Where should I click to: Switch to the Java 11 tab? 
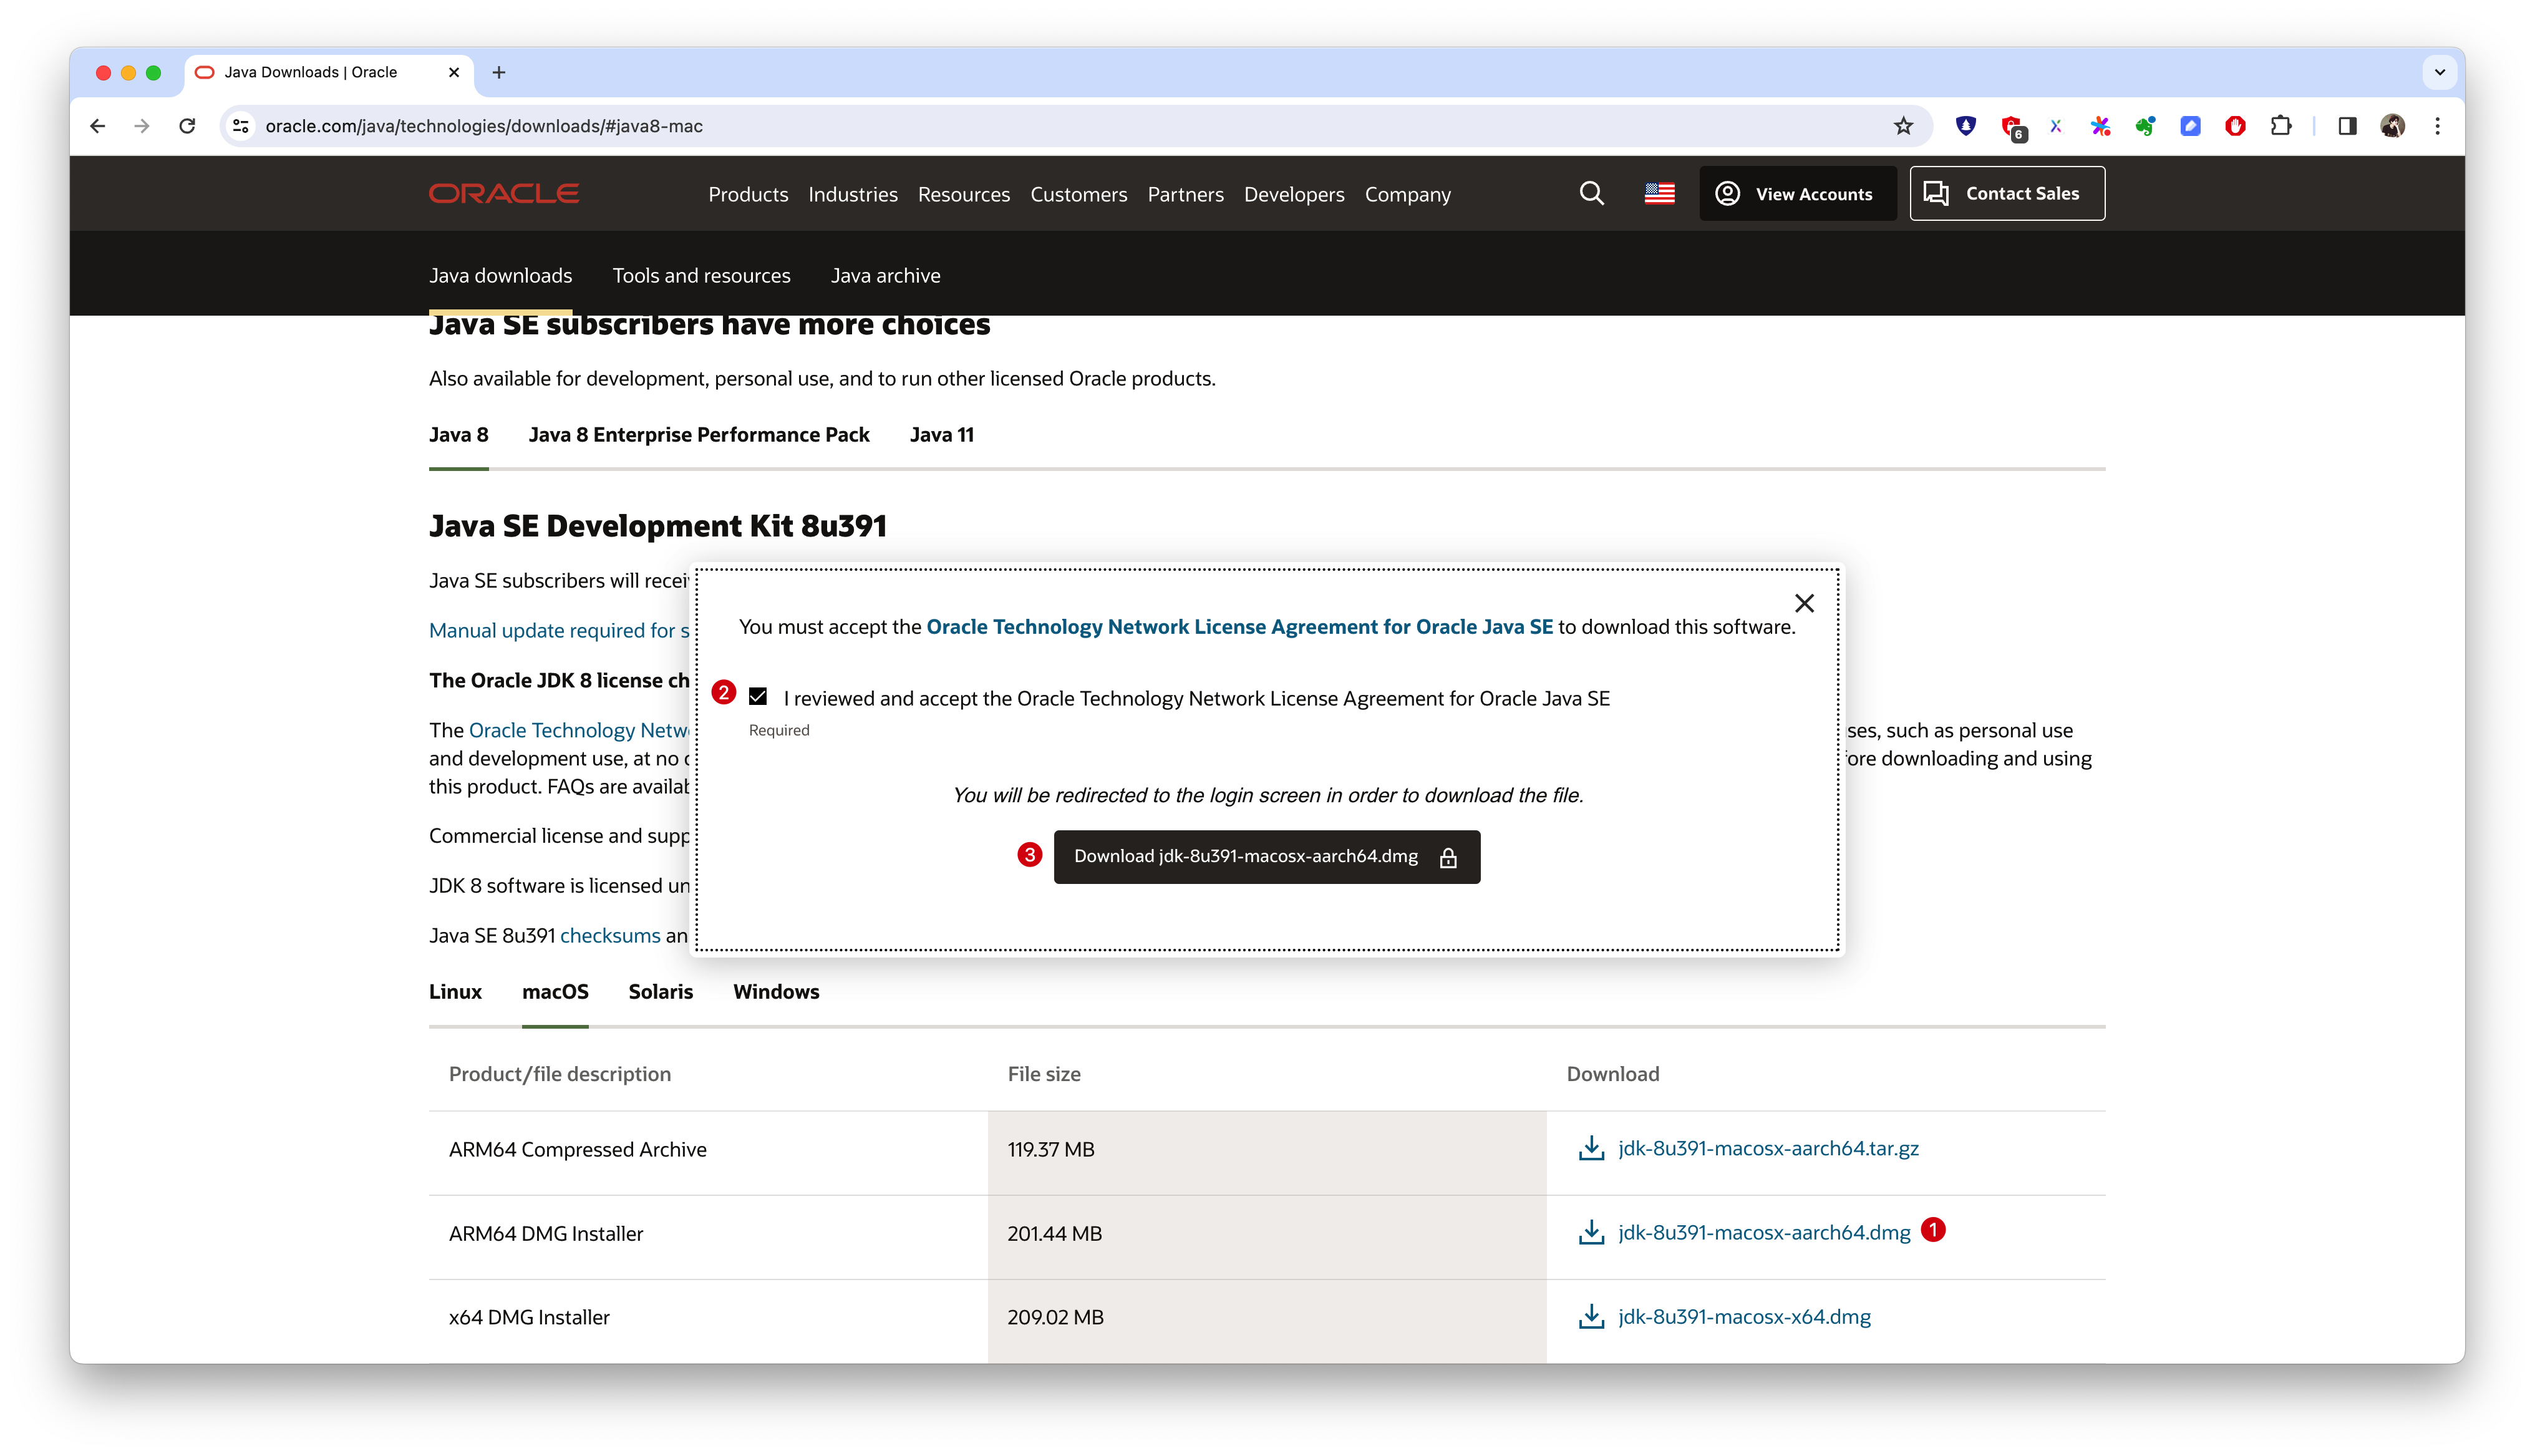coord(942,434)
